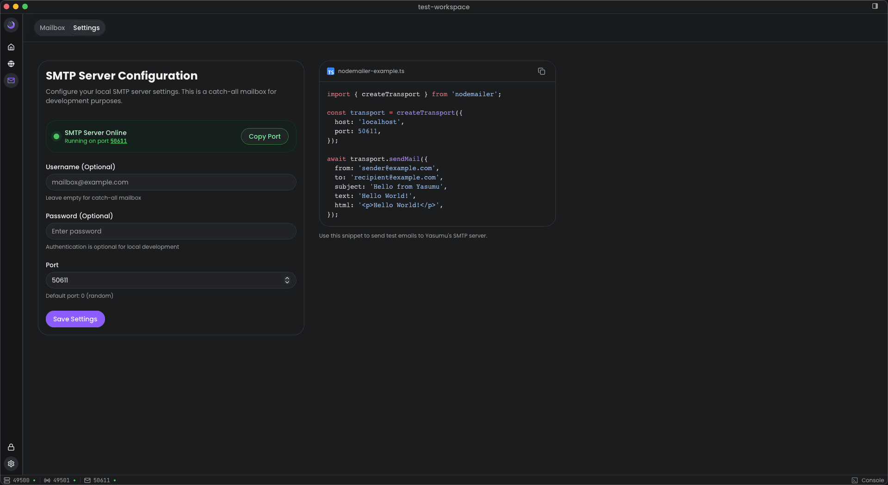The width and height of the screenshot is (888, 485).
Task: Click the underlined 50611 port link
Action: (118, 141)
